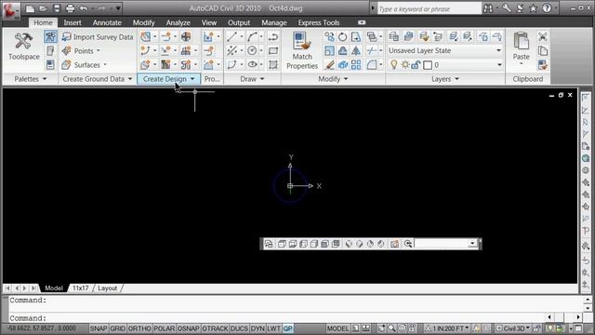Switch to the View ribbon tab

coord(208,22)
